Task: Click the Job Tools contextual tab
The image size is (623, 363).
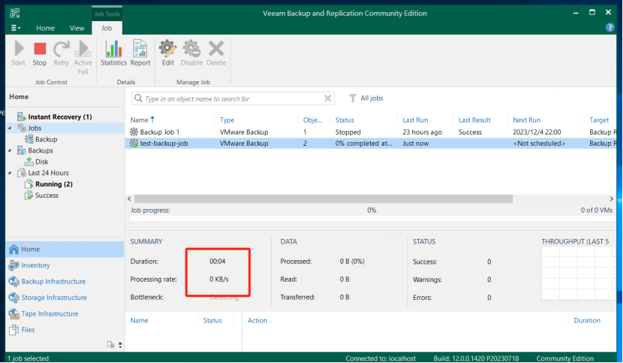Action: coord(107,14)
